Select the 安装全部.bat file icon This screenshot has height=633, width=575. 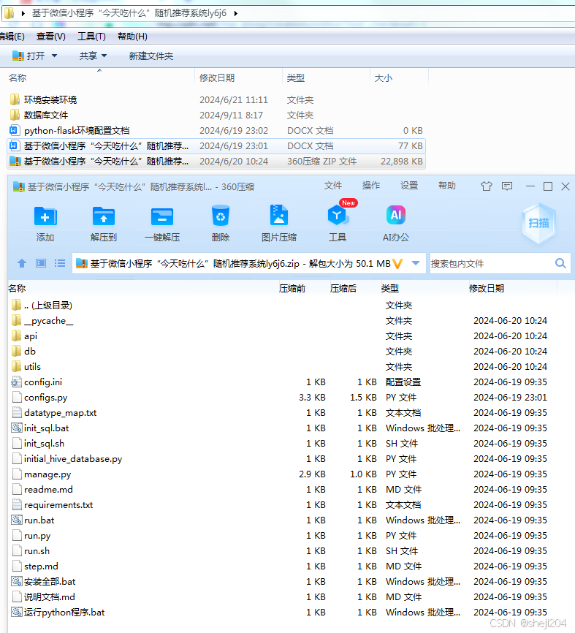click(17, 581)
